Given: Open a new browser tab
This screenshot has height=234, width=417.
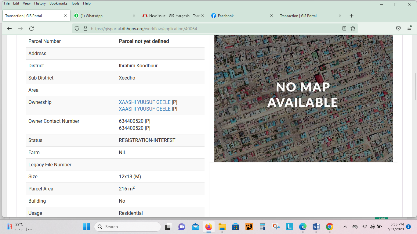Looking at the screenshot, I should tap(352, 16).
